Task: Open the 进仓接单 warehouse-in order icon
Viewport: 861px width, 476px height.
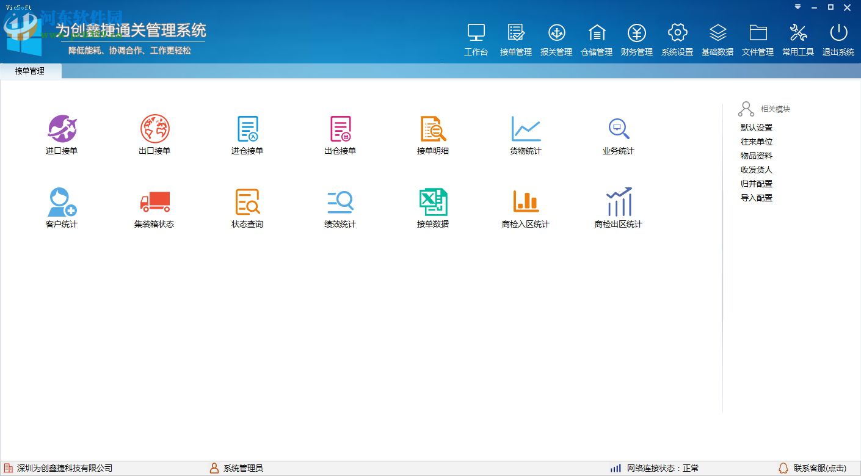Action: click(247, 128)
